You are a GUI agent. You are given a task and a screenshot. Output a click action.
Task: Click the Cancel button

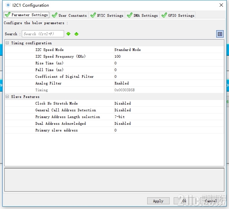click(211, 201)
